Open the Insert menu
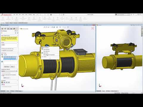 (23, 15)
